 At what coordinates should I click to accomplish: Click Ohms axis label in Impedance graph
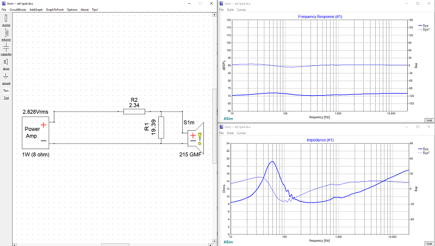point(223,189)
